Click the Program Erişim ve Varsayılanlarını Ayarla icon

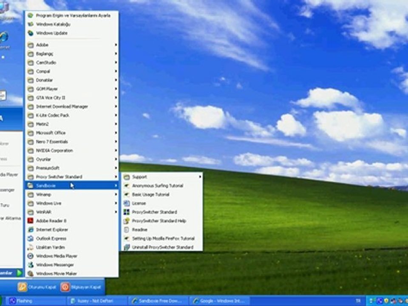pos(31,15)
